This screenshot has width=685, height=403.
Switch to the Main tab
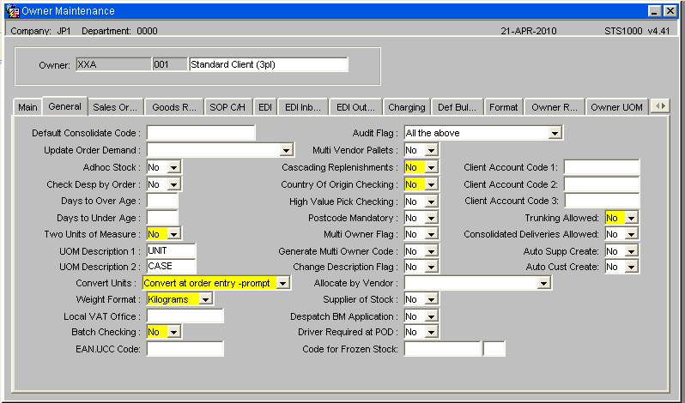(x=27, y=107)
